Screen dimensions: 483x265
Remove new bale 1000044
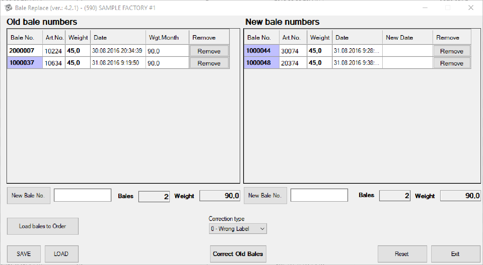point(451,51)
